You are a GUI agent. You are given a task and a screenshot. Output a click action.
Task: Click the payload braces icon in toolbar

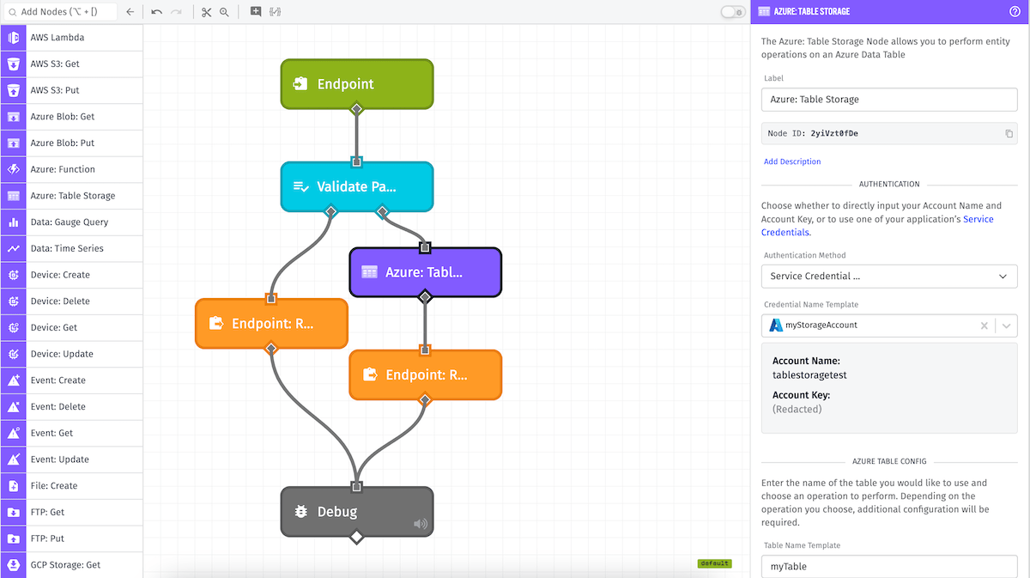pos(275,12)
